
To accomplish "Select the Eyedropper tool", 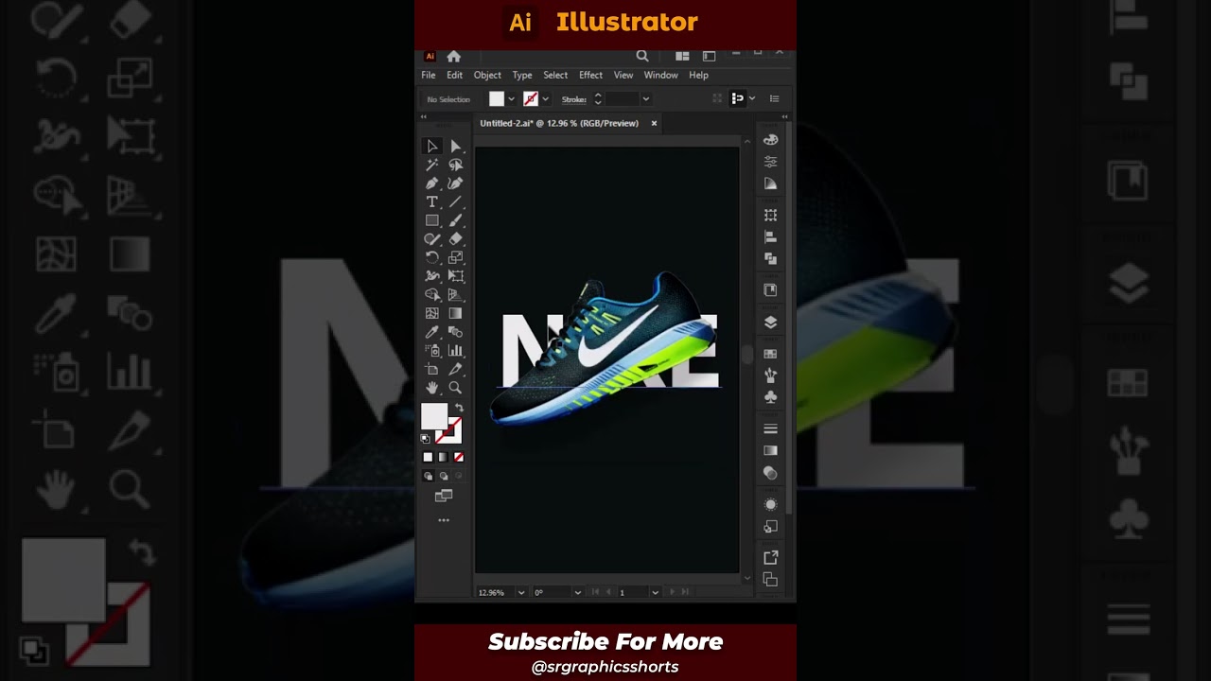I will 432,332.
